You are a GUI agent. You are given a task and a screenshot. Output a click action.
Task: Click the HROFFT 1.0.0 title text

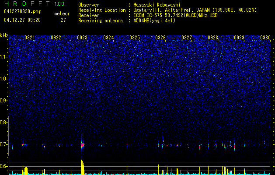[35, 3]
